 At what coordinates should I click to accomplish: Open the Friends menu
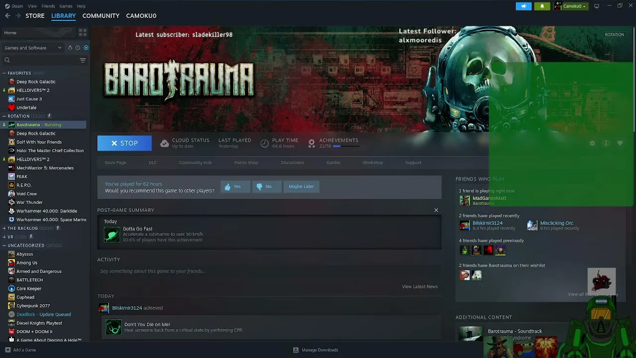(48, 6)
